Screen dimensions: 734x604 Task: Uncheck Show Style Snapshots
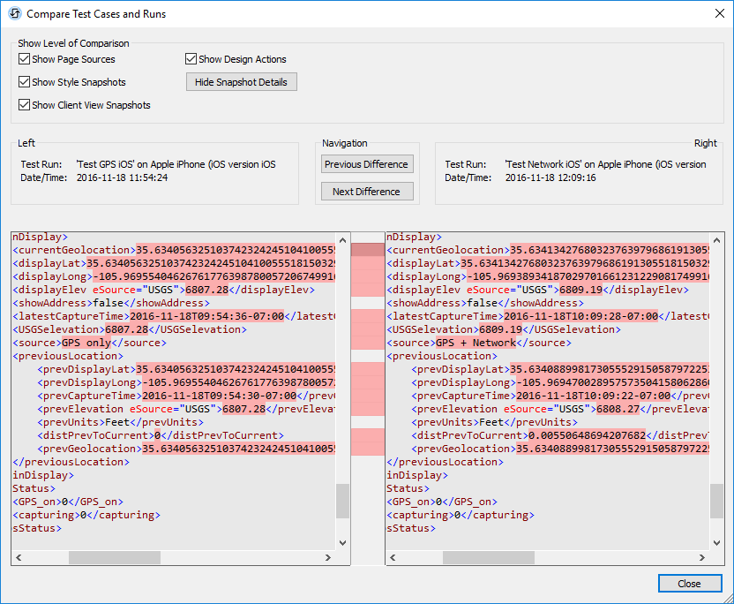click(x=24, y=81)
